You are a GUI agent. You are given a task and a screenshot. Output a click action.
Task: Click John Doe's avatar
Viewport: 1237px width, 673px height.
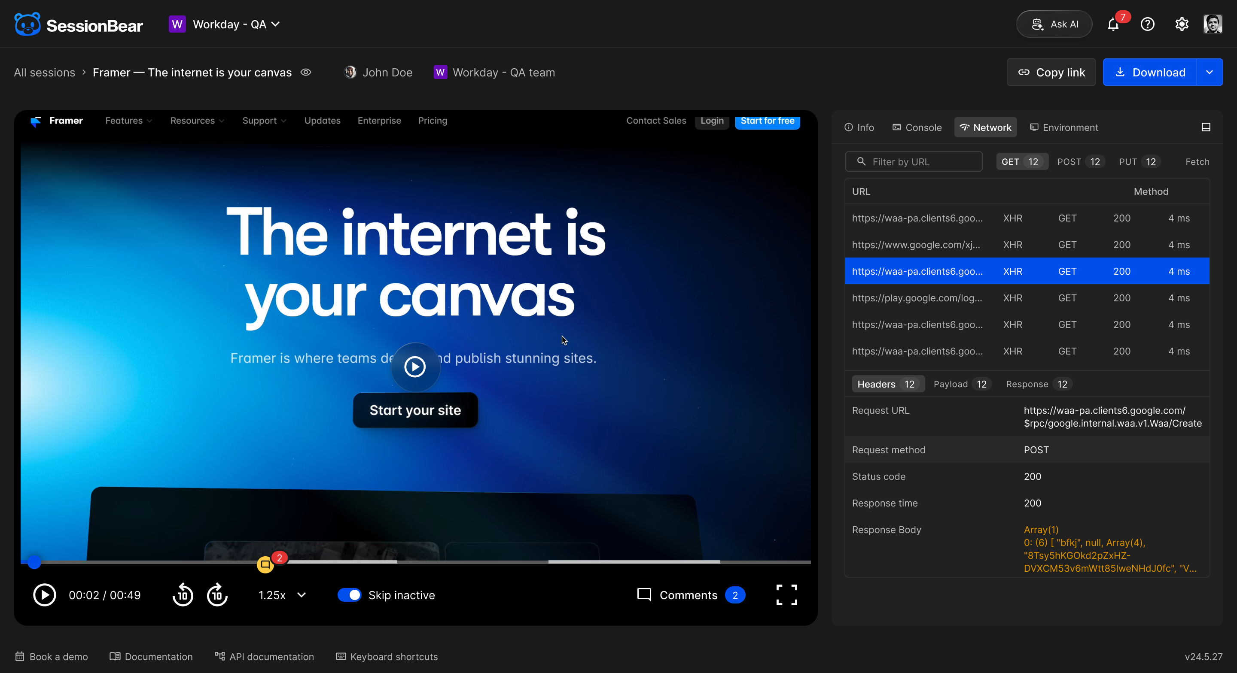tap(350, 73)
